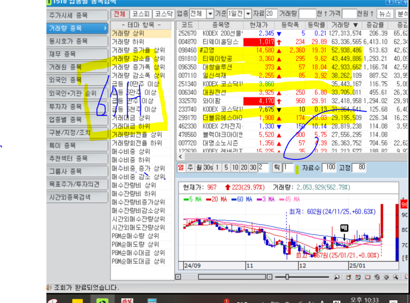Click the taskbar clock 오후 10:33
Screen dimensions: 410x303
(364, 300)
